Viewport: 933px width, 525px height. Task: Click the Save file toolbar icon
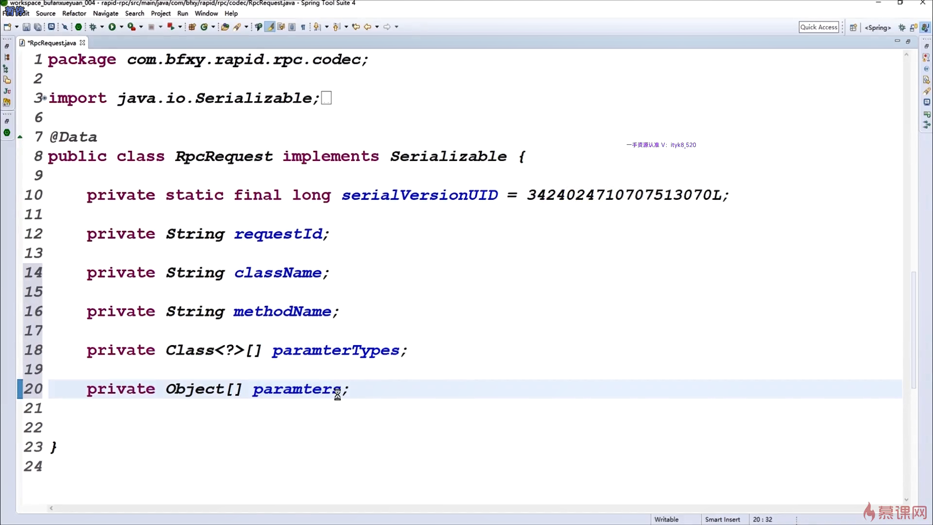point(26,27)
